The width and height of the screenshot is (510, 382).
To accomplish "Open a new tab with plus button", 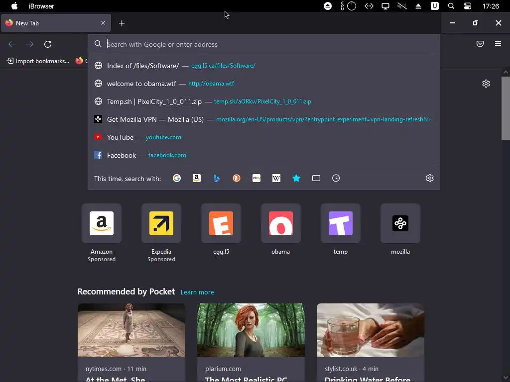I will point(122,23).
